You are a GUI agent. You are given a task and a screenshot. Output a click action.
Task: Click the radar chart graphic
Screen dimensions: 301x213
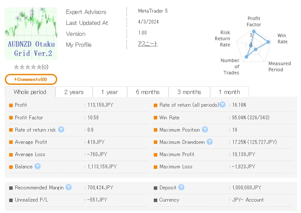click(x=254, y=46)
